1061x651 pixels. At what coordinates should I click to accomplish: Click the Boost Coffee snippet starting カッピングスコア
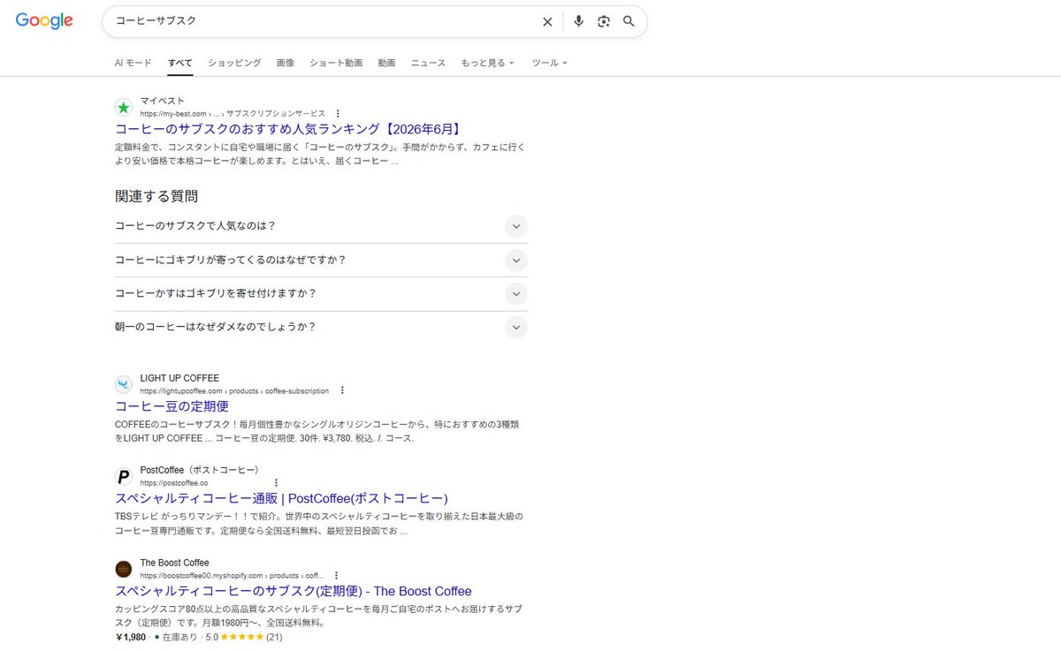[x=320, y=616]
